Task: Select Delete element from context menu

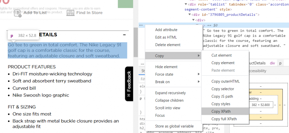Action: (168, 45)
